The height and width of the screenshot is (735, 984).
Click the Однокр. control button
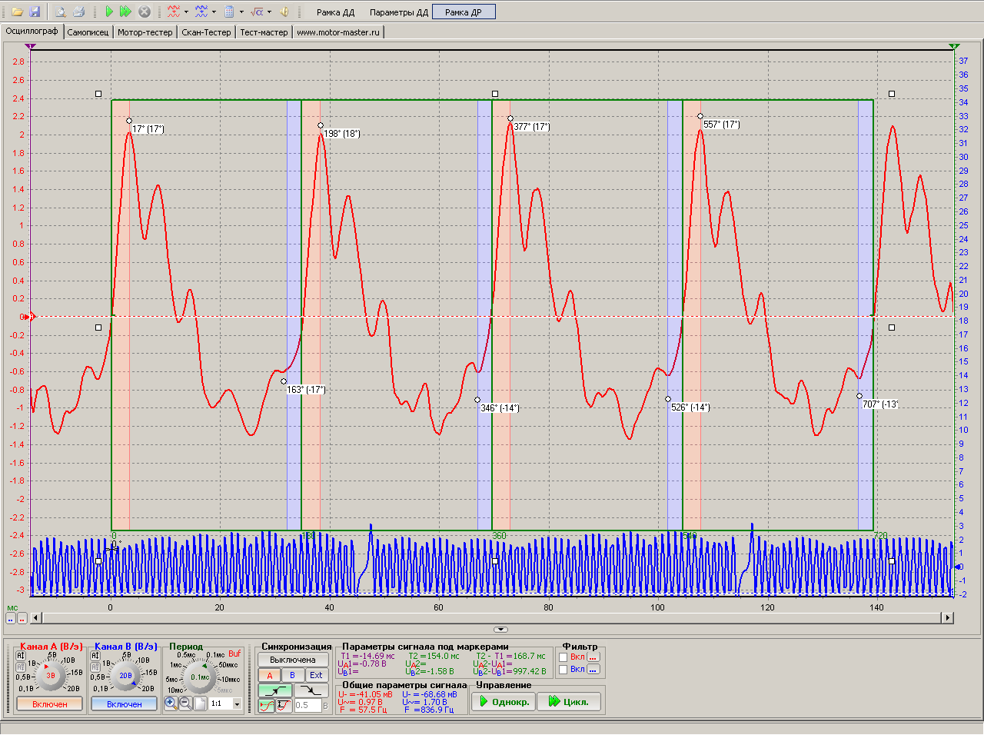pos(504,701)
